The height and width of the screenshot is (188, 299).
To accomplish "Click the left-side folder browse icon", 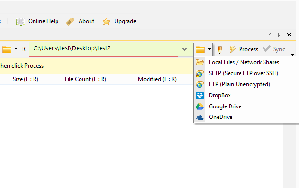I will pos(7,49).
